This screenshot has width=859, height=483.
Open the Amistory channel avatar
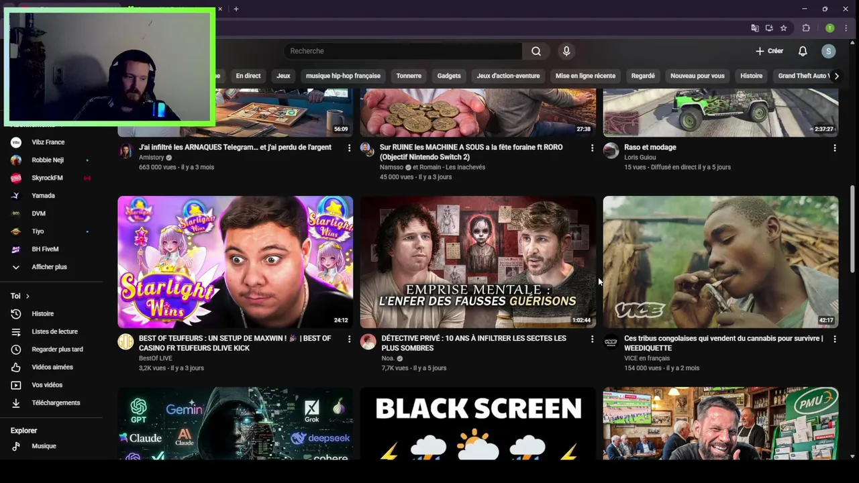[125, 150]
